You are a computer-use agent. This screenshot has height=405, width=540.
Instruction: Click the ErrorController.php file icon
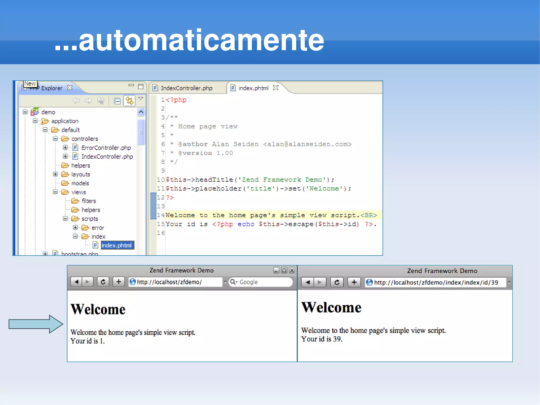pos(75,147)
